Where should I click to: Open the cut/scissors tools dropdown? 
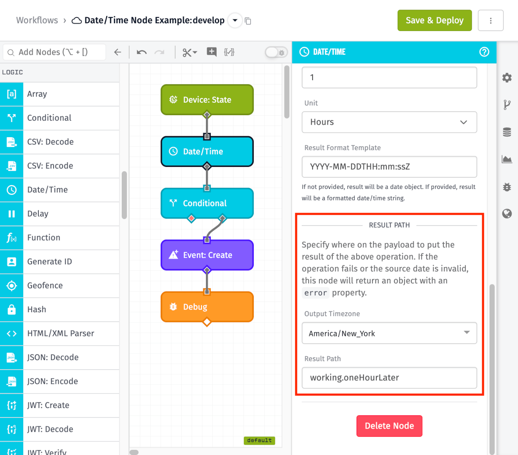click(190, 52)
